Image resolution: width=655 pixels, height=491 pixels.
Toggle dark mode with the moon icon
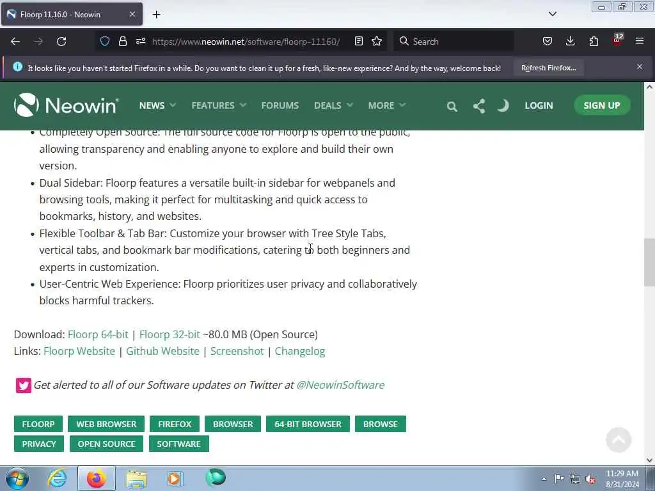pos(503,105)
